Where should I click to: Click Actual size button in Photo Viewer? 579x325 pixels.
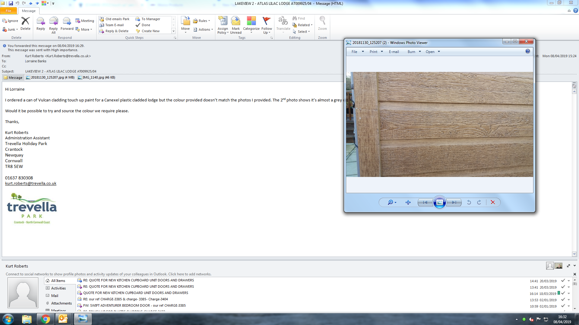408,203
